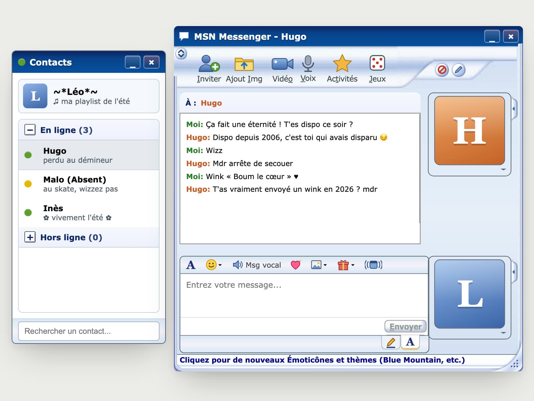The image size is (534, 401).
Task: Click the message input field
Action: pyautogui.click(x=304, y=295)
